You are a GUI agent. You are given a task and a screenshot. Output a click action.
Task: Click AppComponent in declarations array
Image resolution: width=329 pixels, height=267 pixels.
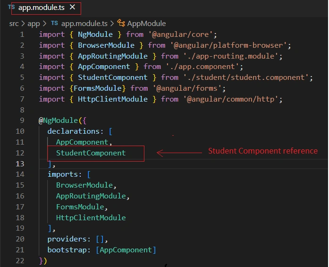click(x=82, y=142)
